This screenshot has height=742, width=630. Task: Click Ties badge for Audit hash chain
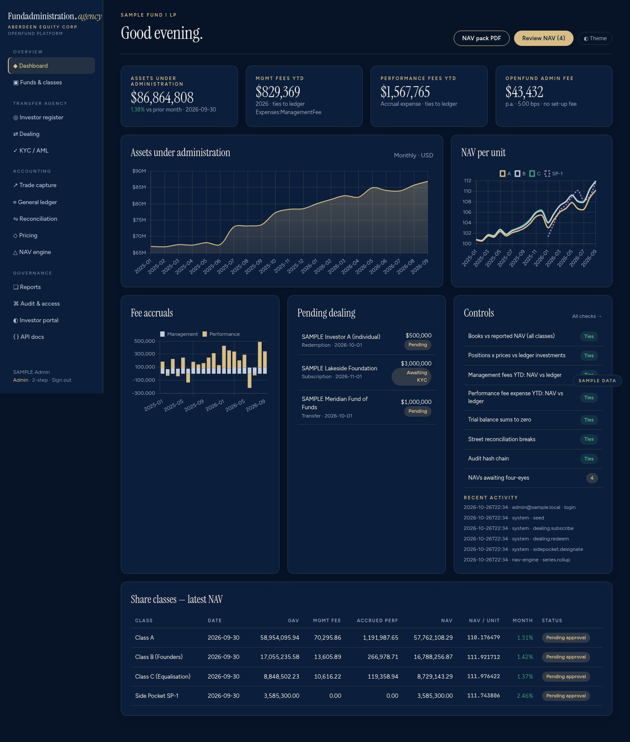tap(589, 459)
